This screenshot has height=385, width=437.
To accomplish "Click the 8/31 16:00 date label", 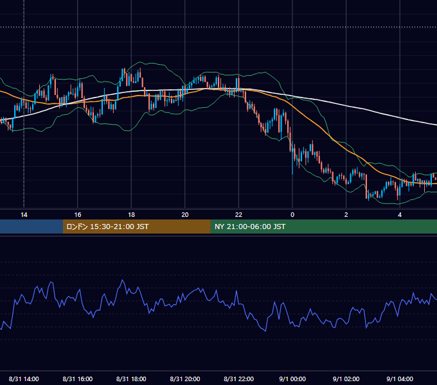I will 78,379.
